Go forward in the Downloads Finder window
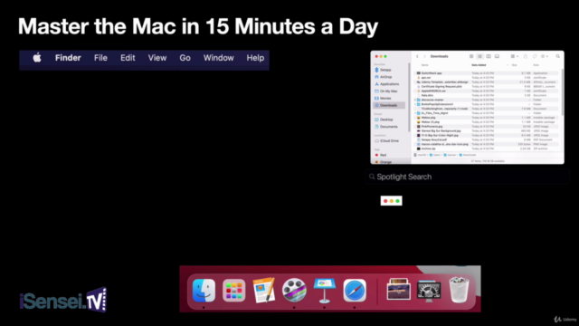 tap(424, 56)
